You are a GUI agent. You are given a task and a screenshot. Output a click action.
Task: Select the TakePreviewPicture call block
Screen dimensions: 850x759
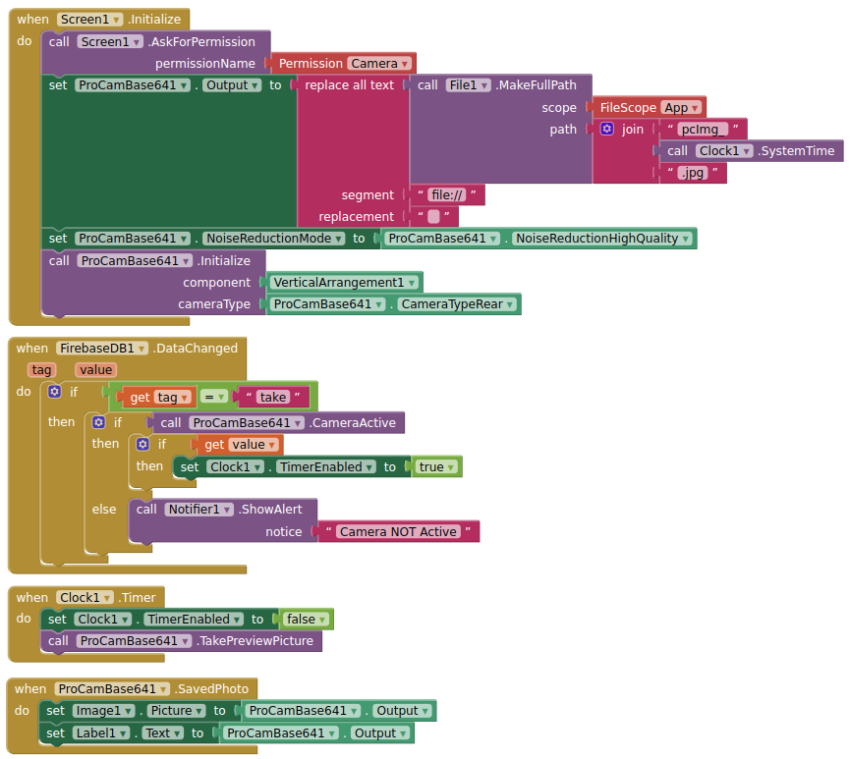click(181, 641)
